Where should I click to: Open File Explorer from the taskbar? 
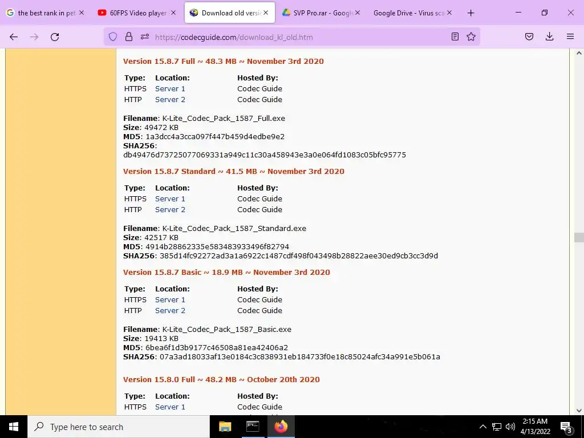[x=225, y=427]
